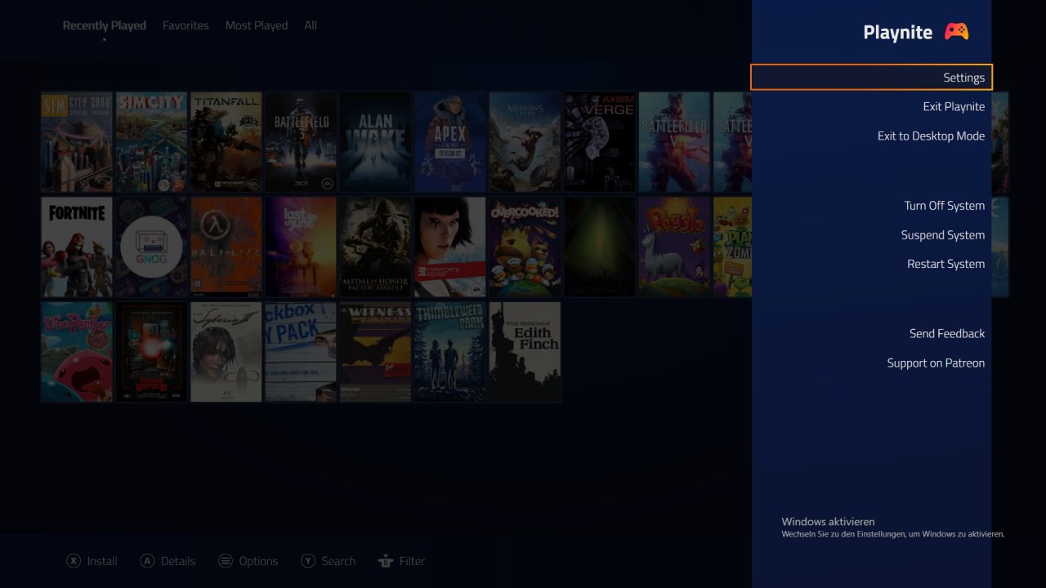Click the Filter label
This screenshot has width=1046, height=588.
tap(412, 561)
